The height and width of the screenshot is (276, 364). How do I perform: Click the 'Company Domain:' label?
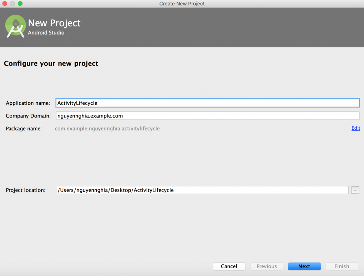[28, 116]
